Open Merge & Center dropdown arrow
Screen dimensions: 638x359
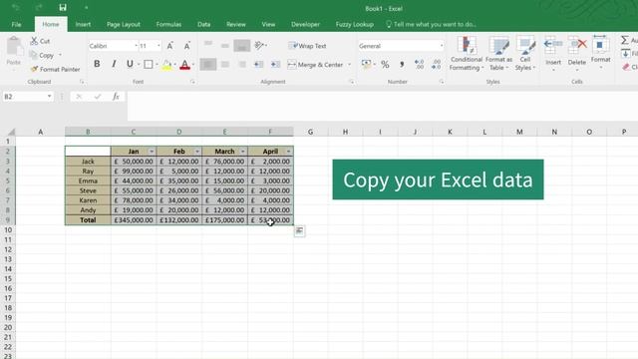pos(349,64)
